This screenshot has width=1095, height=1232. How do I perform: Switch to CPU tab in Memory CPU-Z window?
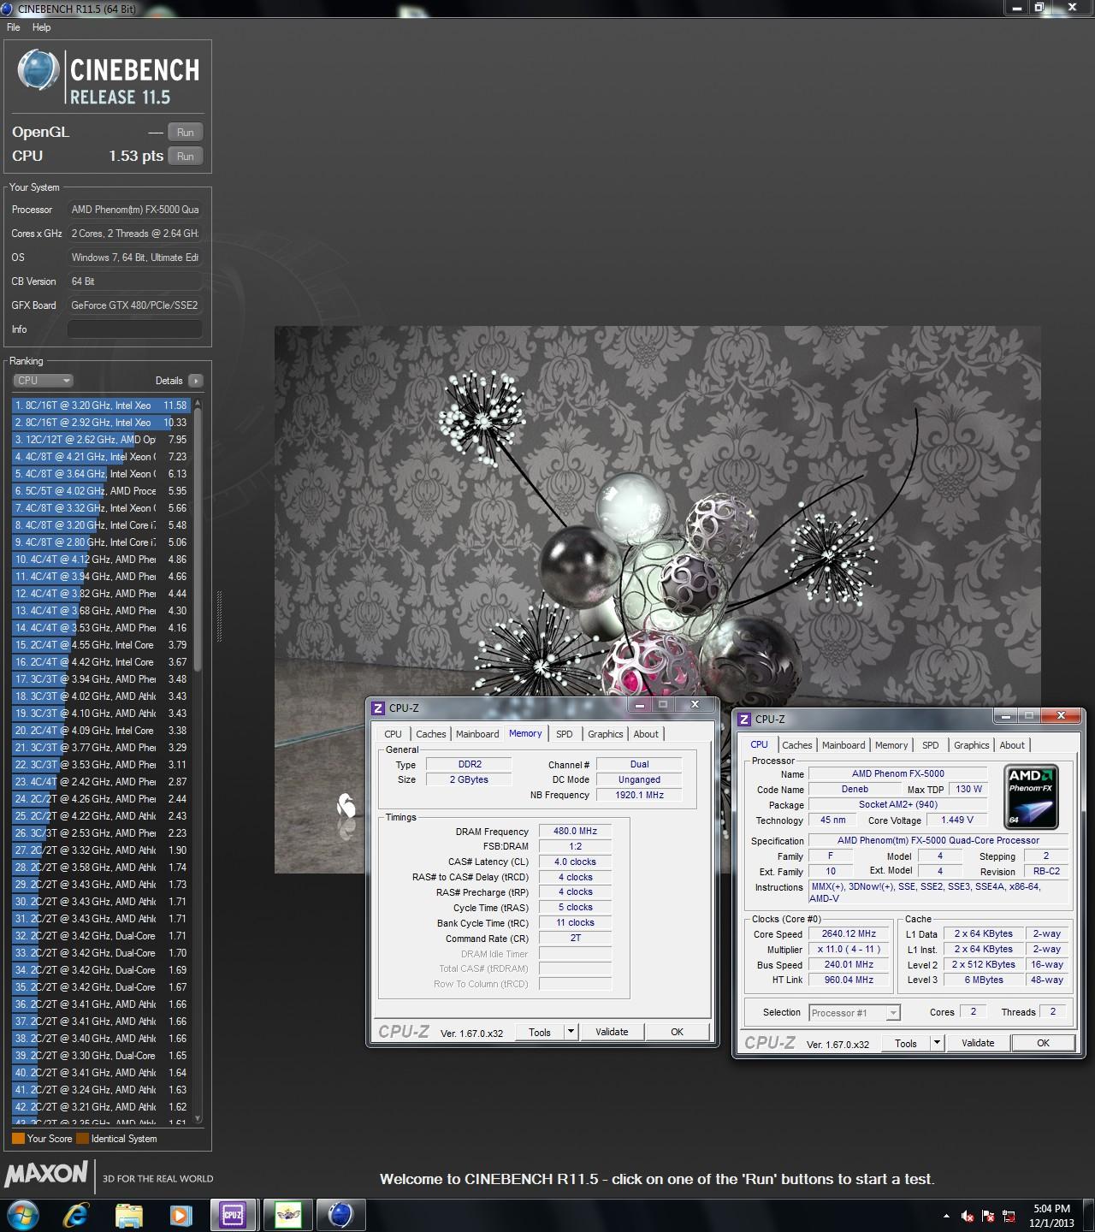pyautogui.click(x=393, y=734)
